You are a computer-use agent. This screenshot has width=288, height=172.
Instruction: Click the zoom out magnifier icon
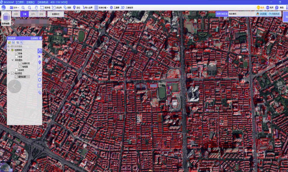click(29, 8)
